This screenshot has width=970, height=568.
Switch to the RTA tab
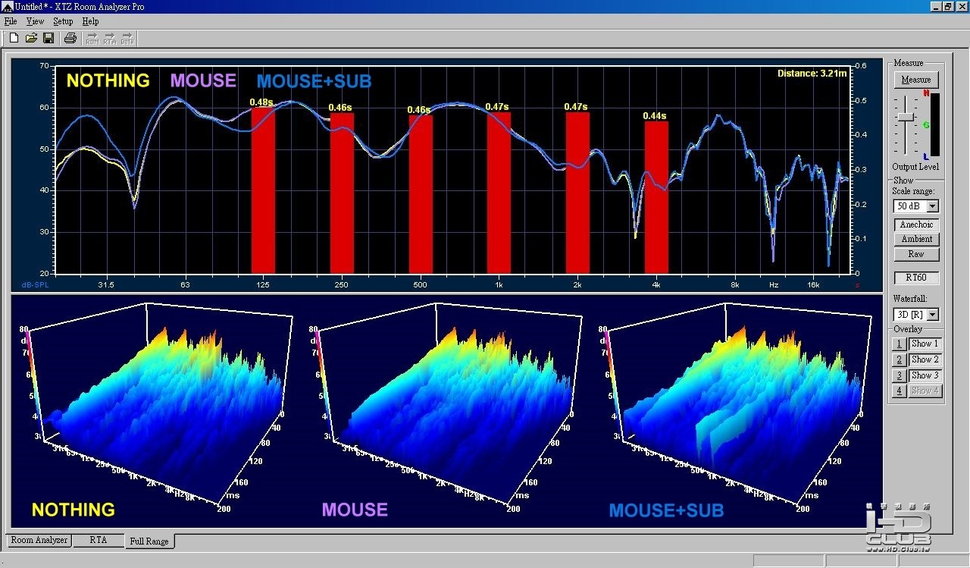pyautogui.click(x=98, y=540)
